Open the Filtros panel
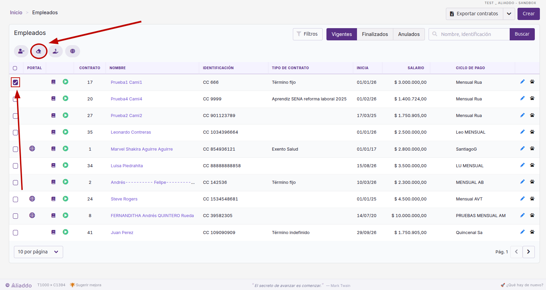Viewport: 546px width, 290px height. coord(308,34)
